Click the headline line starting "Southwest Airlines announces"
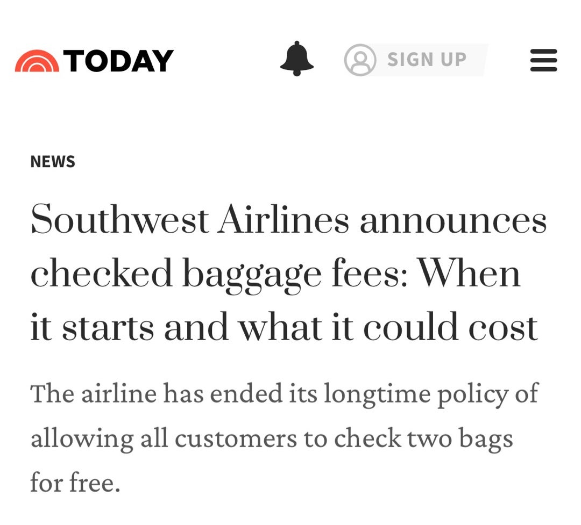Viewport: 581px width, 525px height. click(288, 220)
